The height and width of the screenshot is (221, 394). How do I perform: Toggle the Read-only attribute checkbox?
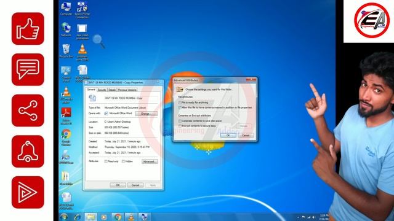(106, 161)
